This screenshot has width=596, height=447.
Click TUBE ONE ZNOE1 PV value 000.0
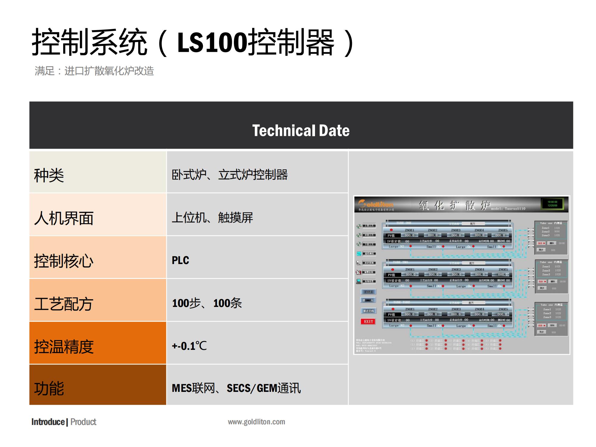coord(409,235)
